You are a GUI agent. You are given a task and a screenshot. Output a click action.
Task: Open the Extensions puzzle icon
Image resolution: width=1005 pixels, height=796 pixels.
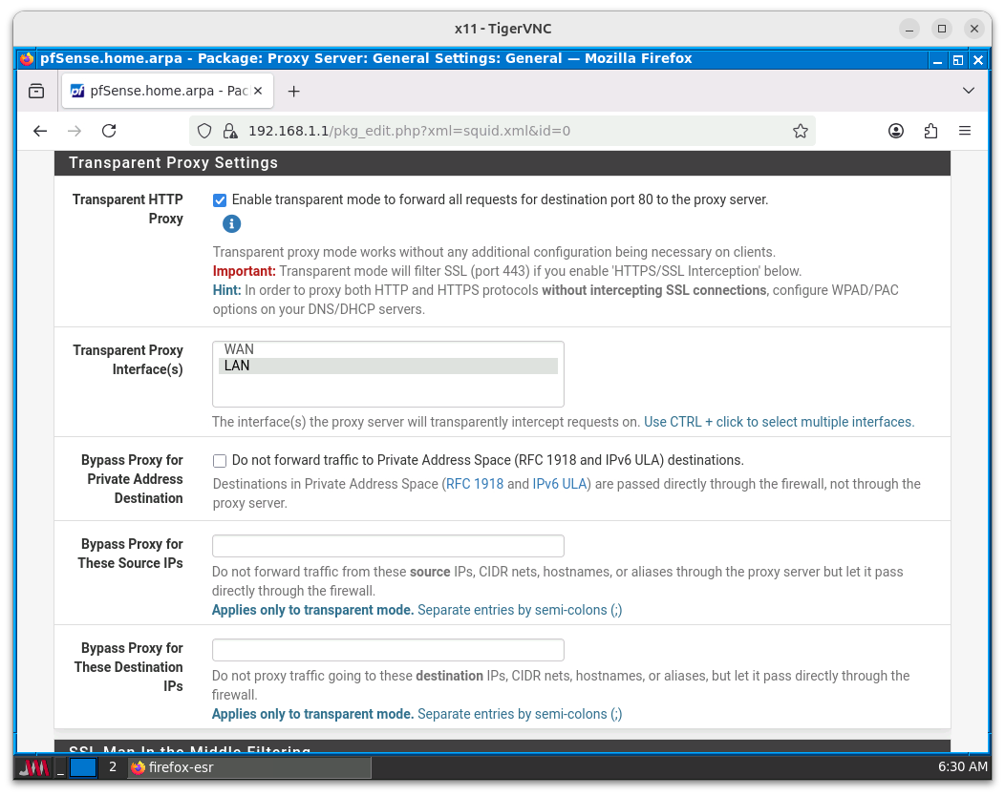click(930, 131)
